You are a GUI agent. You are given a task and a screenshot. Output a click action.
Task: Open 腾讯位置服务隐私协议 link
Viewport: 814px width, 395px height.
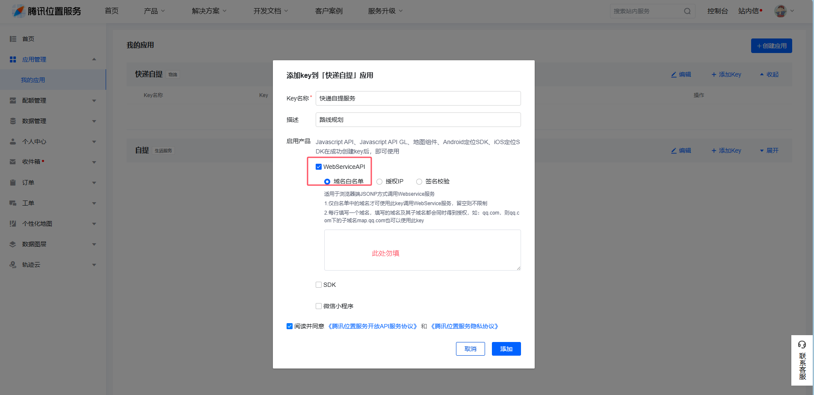(465, 326)
